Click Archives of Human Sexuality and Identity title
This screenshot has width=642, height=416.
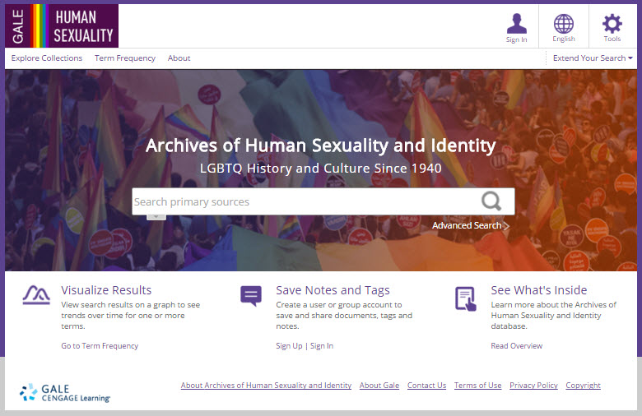tap(321, 146)
